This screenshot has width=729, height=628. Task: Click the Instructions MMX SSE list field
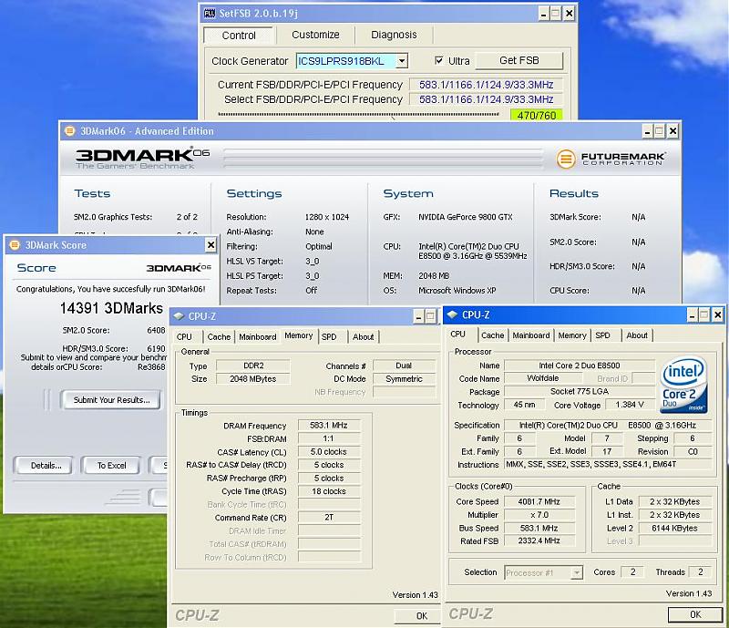(x=608, y=464)
